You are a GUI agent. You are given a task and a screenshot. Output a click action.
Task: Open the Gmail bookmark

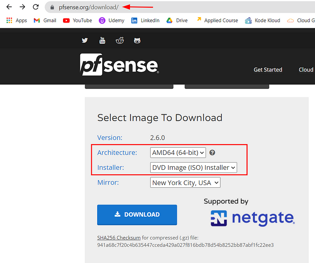[45, 20]
